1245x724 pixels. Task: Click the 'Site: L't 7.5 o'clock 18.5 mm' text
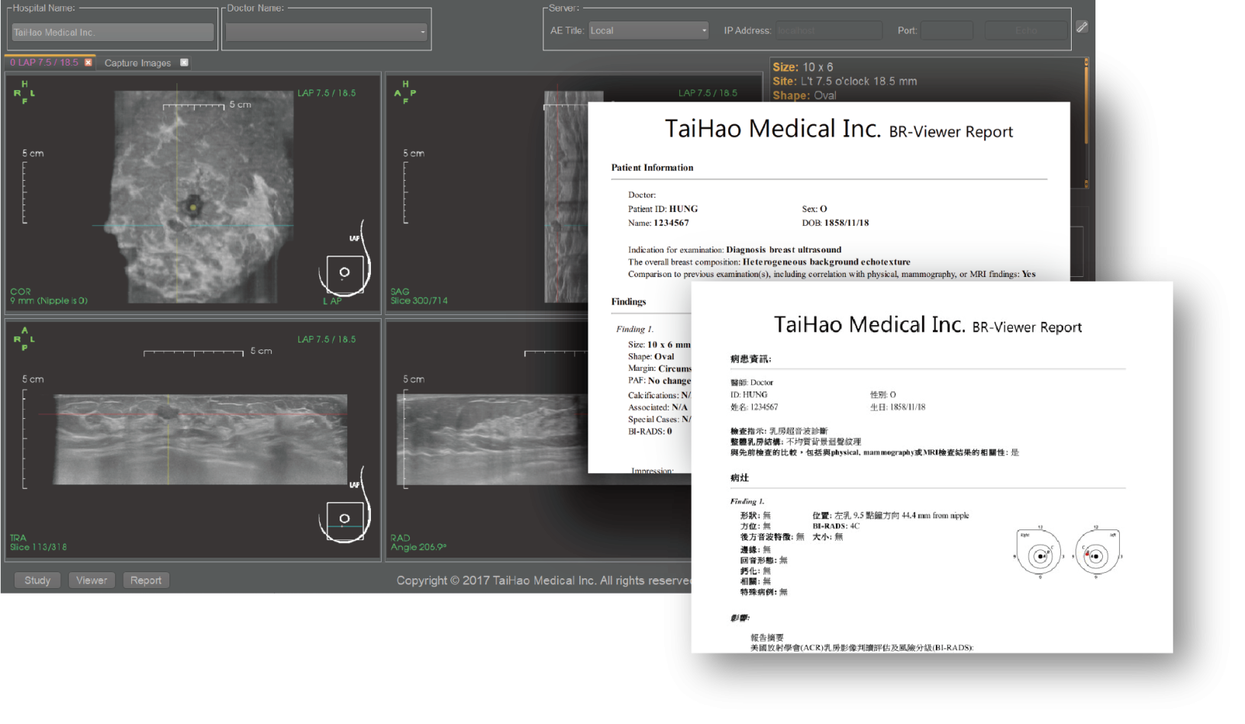pyautogui.click(x=845, y=81)
